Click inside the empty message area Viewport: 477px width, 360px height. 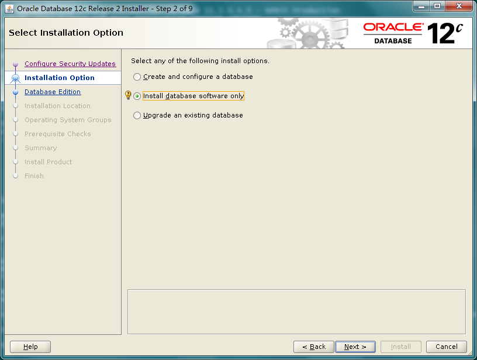[296, 311]
